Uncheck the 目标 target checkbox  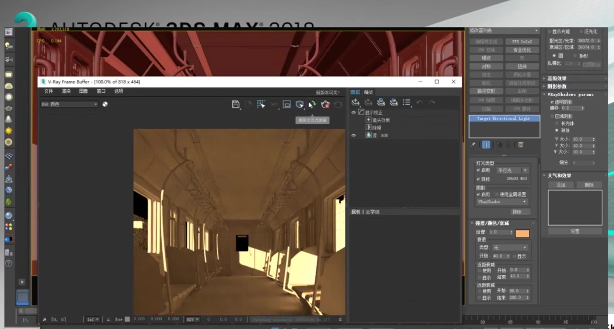click(479, 179)
